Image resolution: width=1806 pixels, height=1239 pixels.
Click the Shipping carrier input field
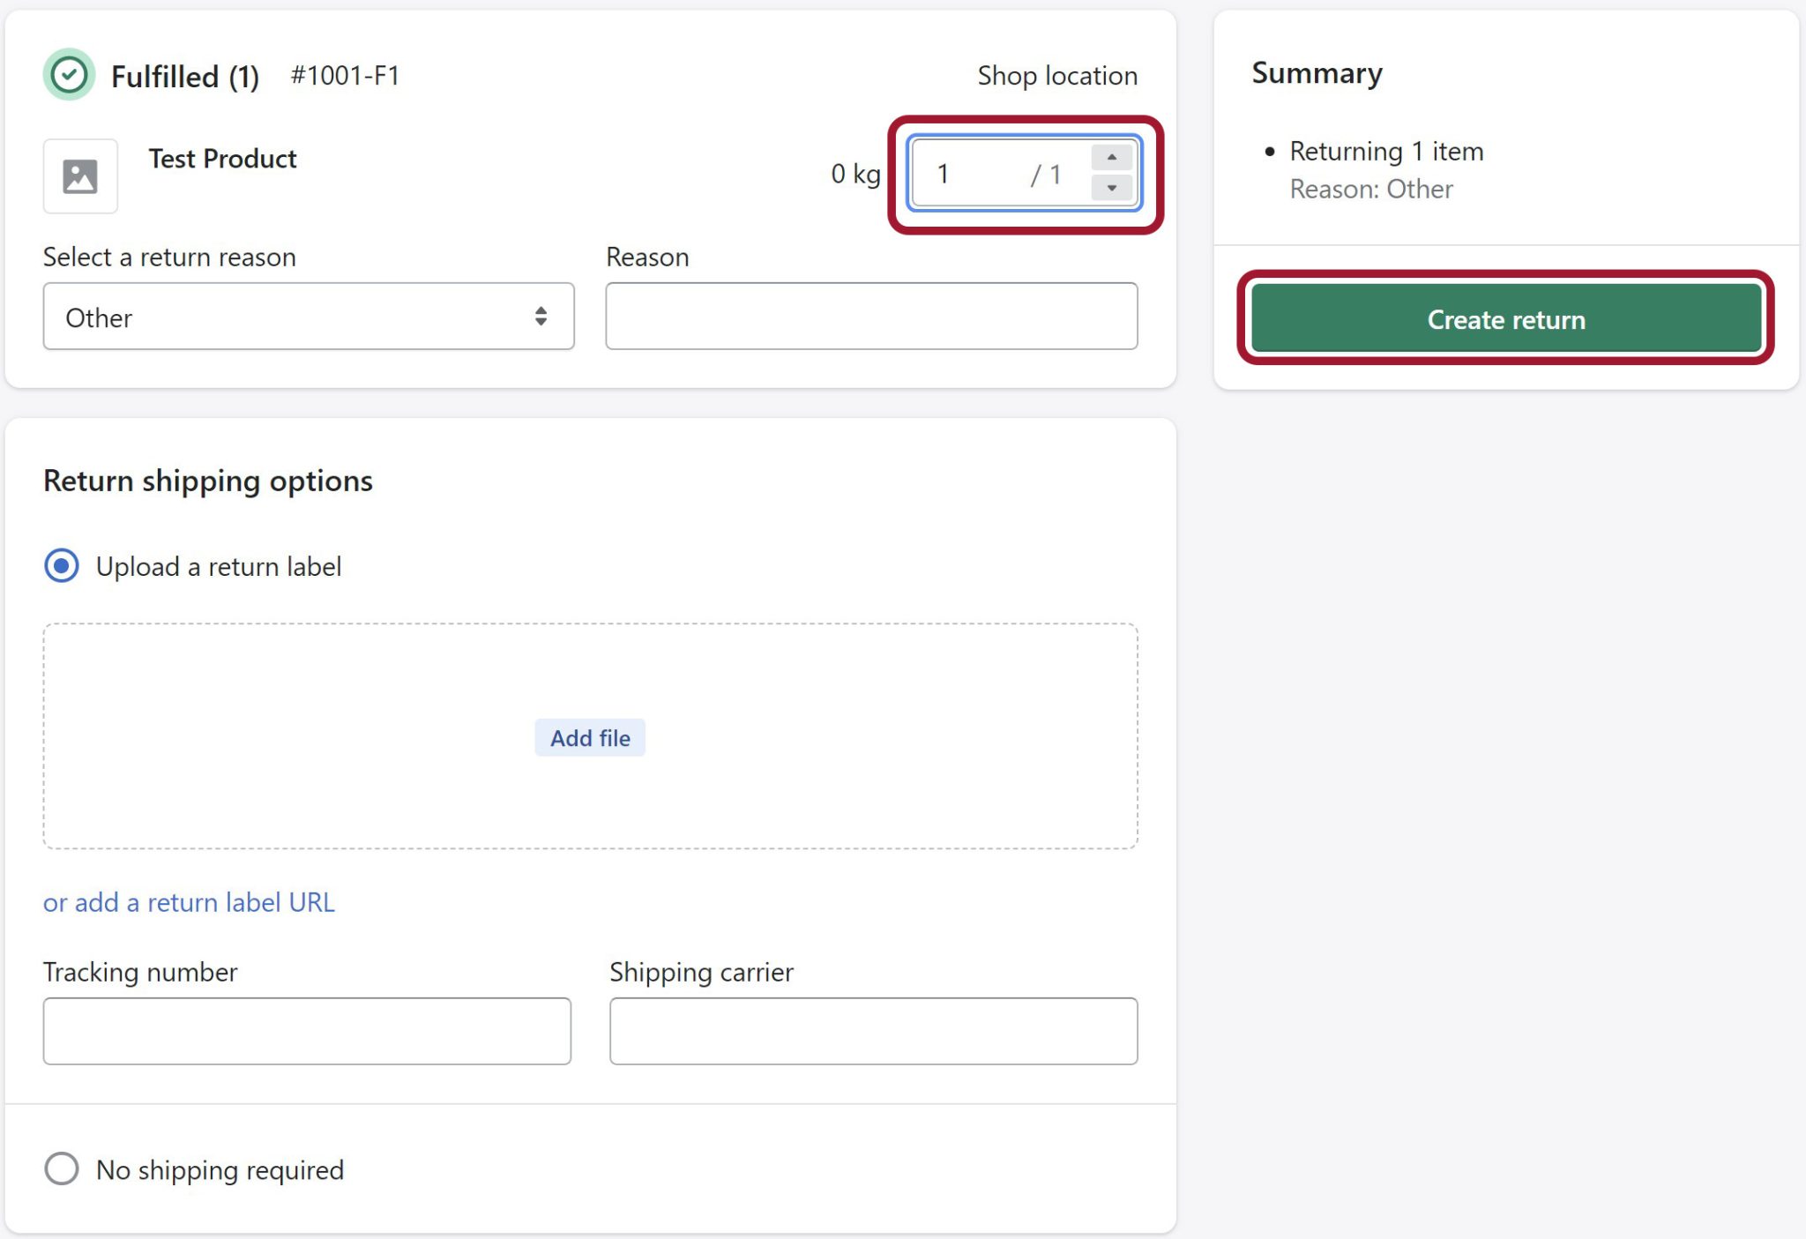pos(873,1031)
